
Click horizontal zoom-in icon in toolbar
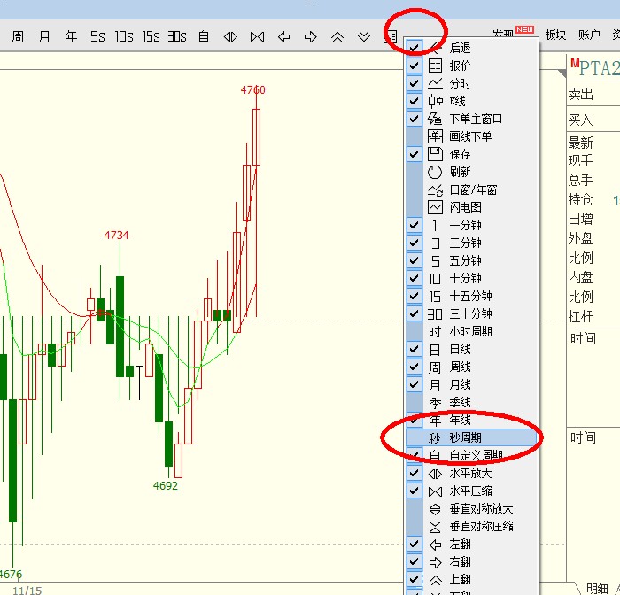230,37
